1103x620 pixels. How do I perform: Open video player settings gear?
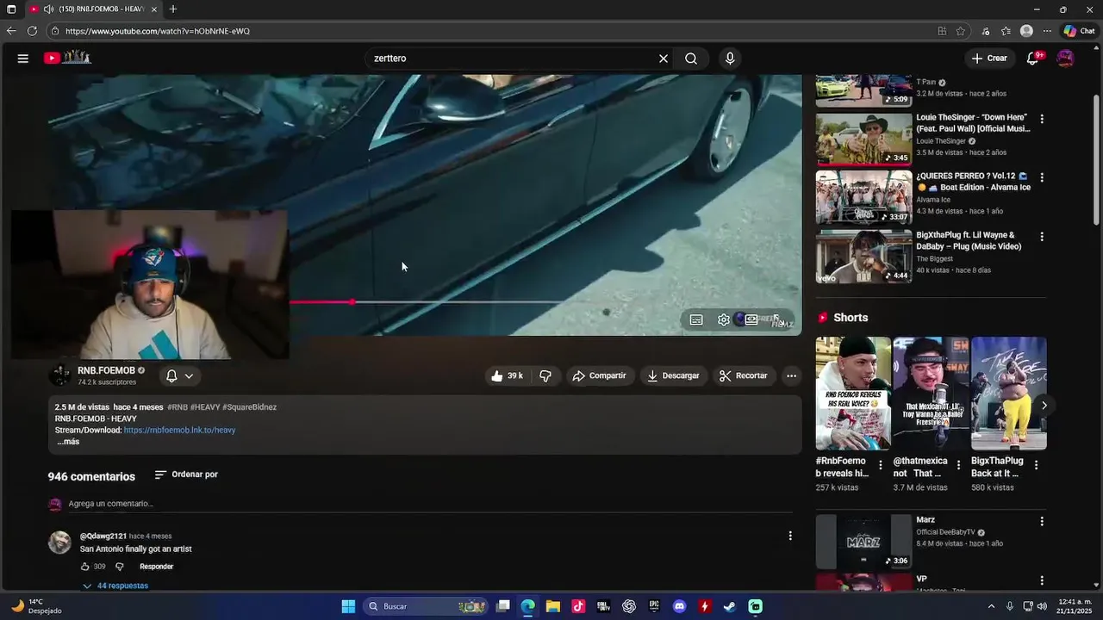(x=724, y=319)
